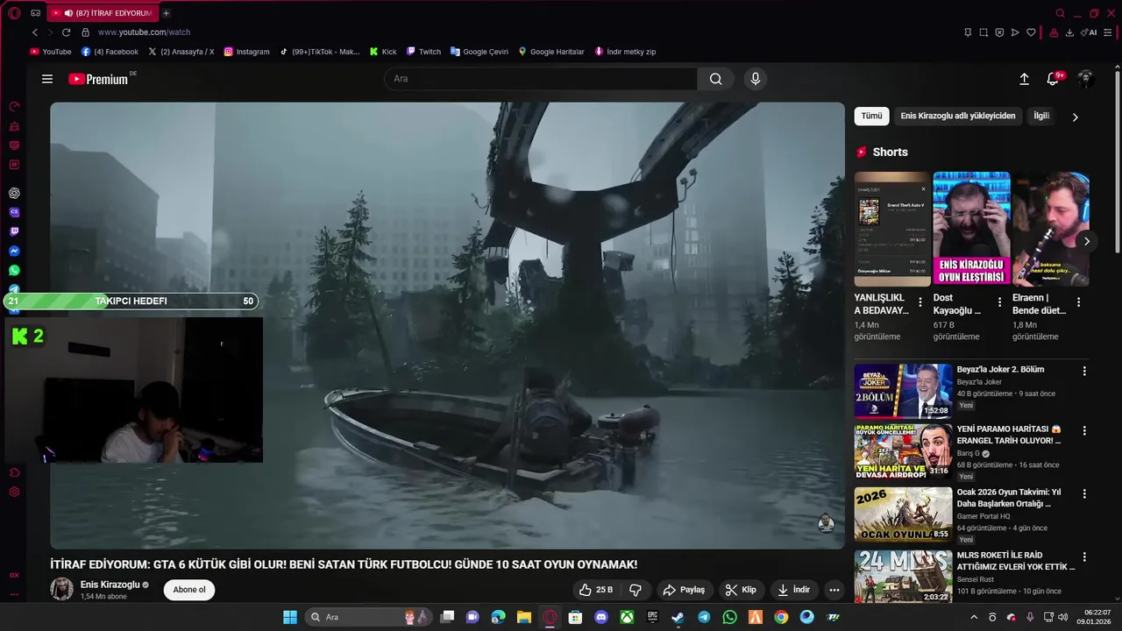This screenshot has width=1122, height=631.
Task: Mute the playing tab audio icon
Action: tap(68, 13)
